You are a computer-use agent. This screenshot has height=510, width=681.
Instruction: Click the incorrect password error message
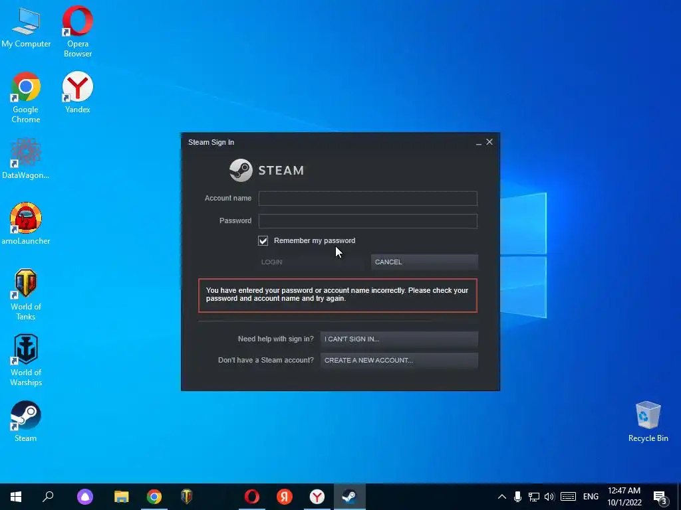pos(337,295)
